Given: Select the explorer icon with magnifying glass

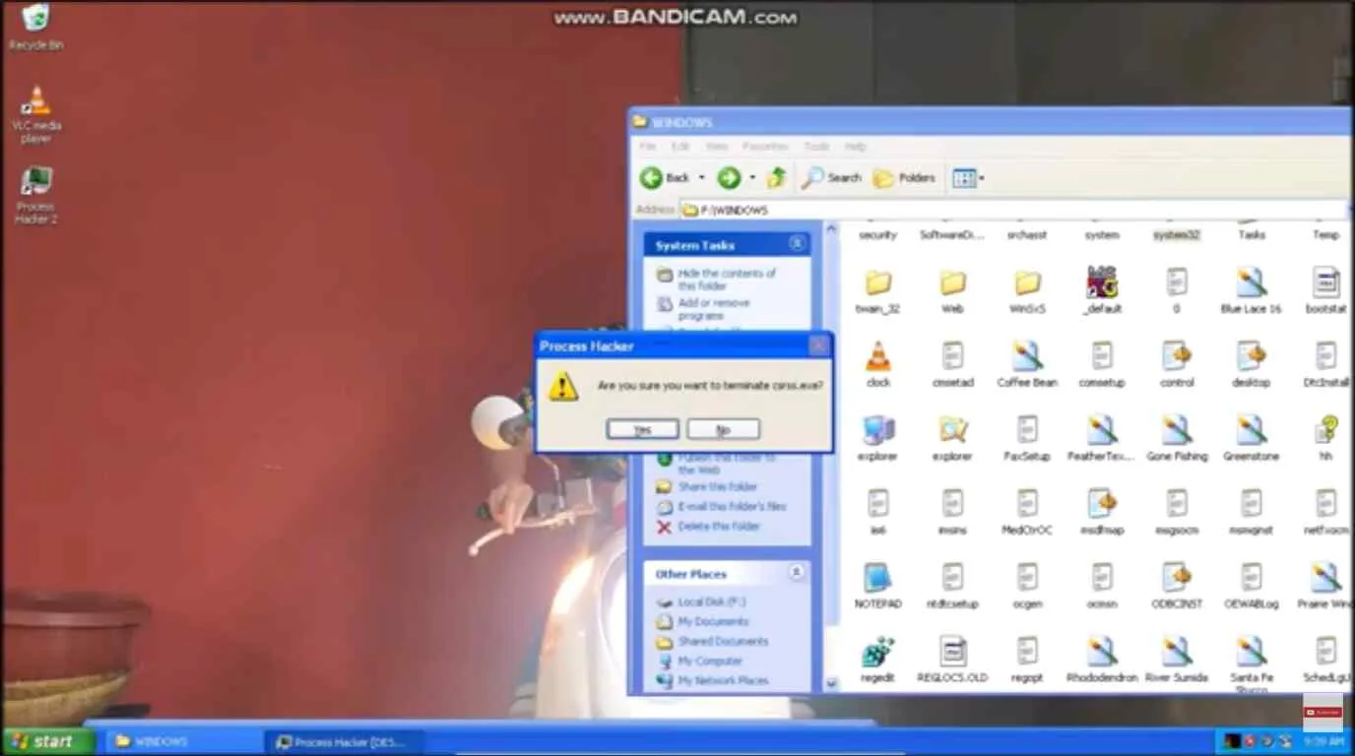Looking at the screenshot, I should [x=952, y=439].
